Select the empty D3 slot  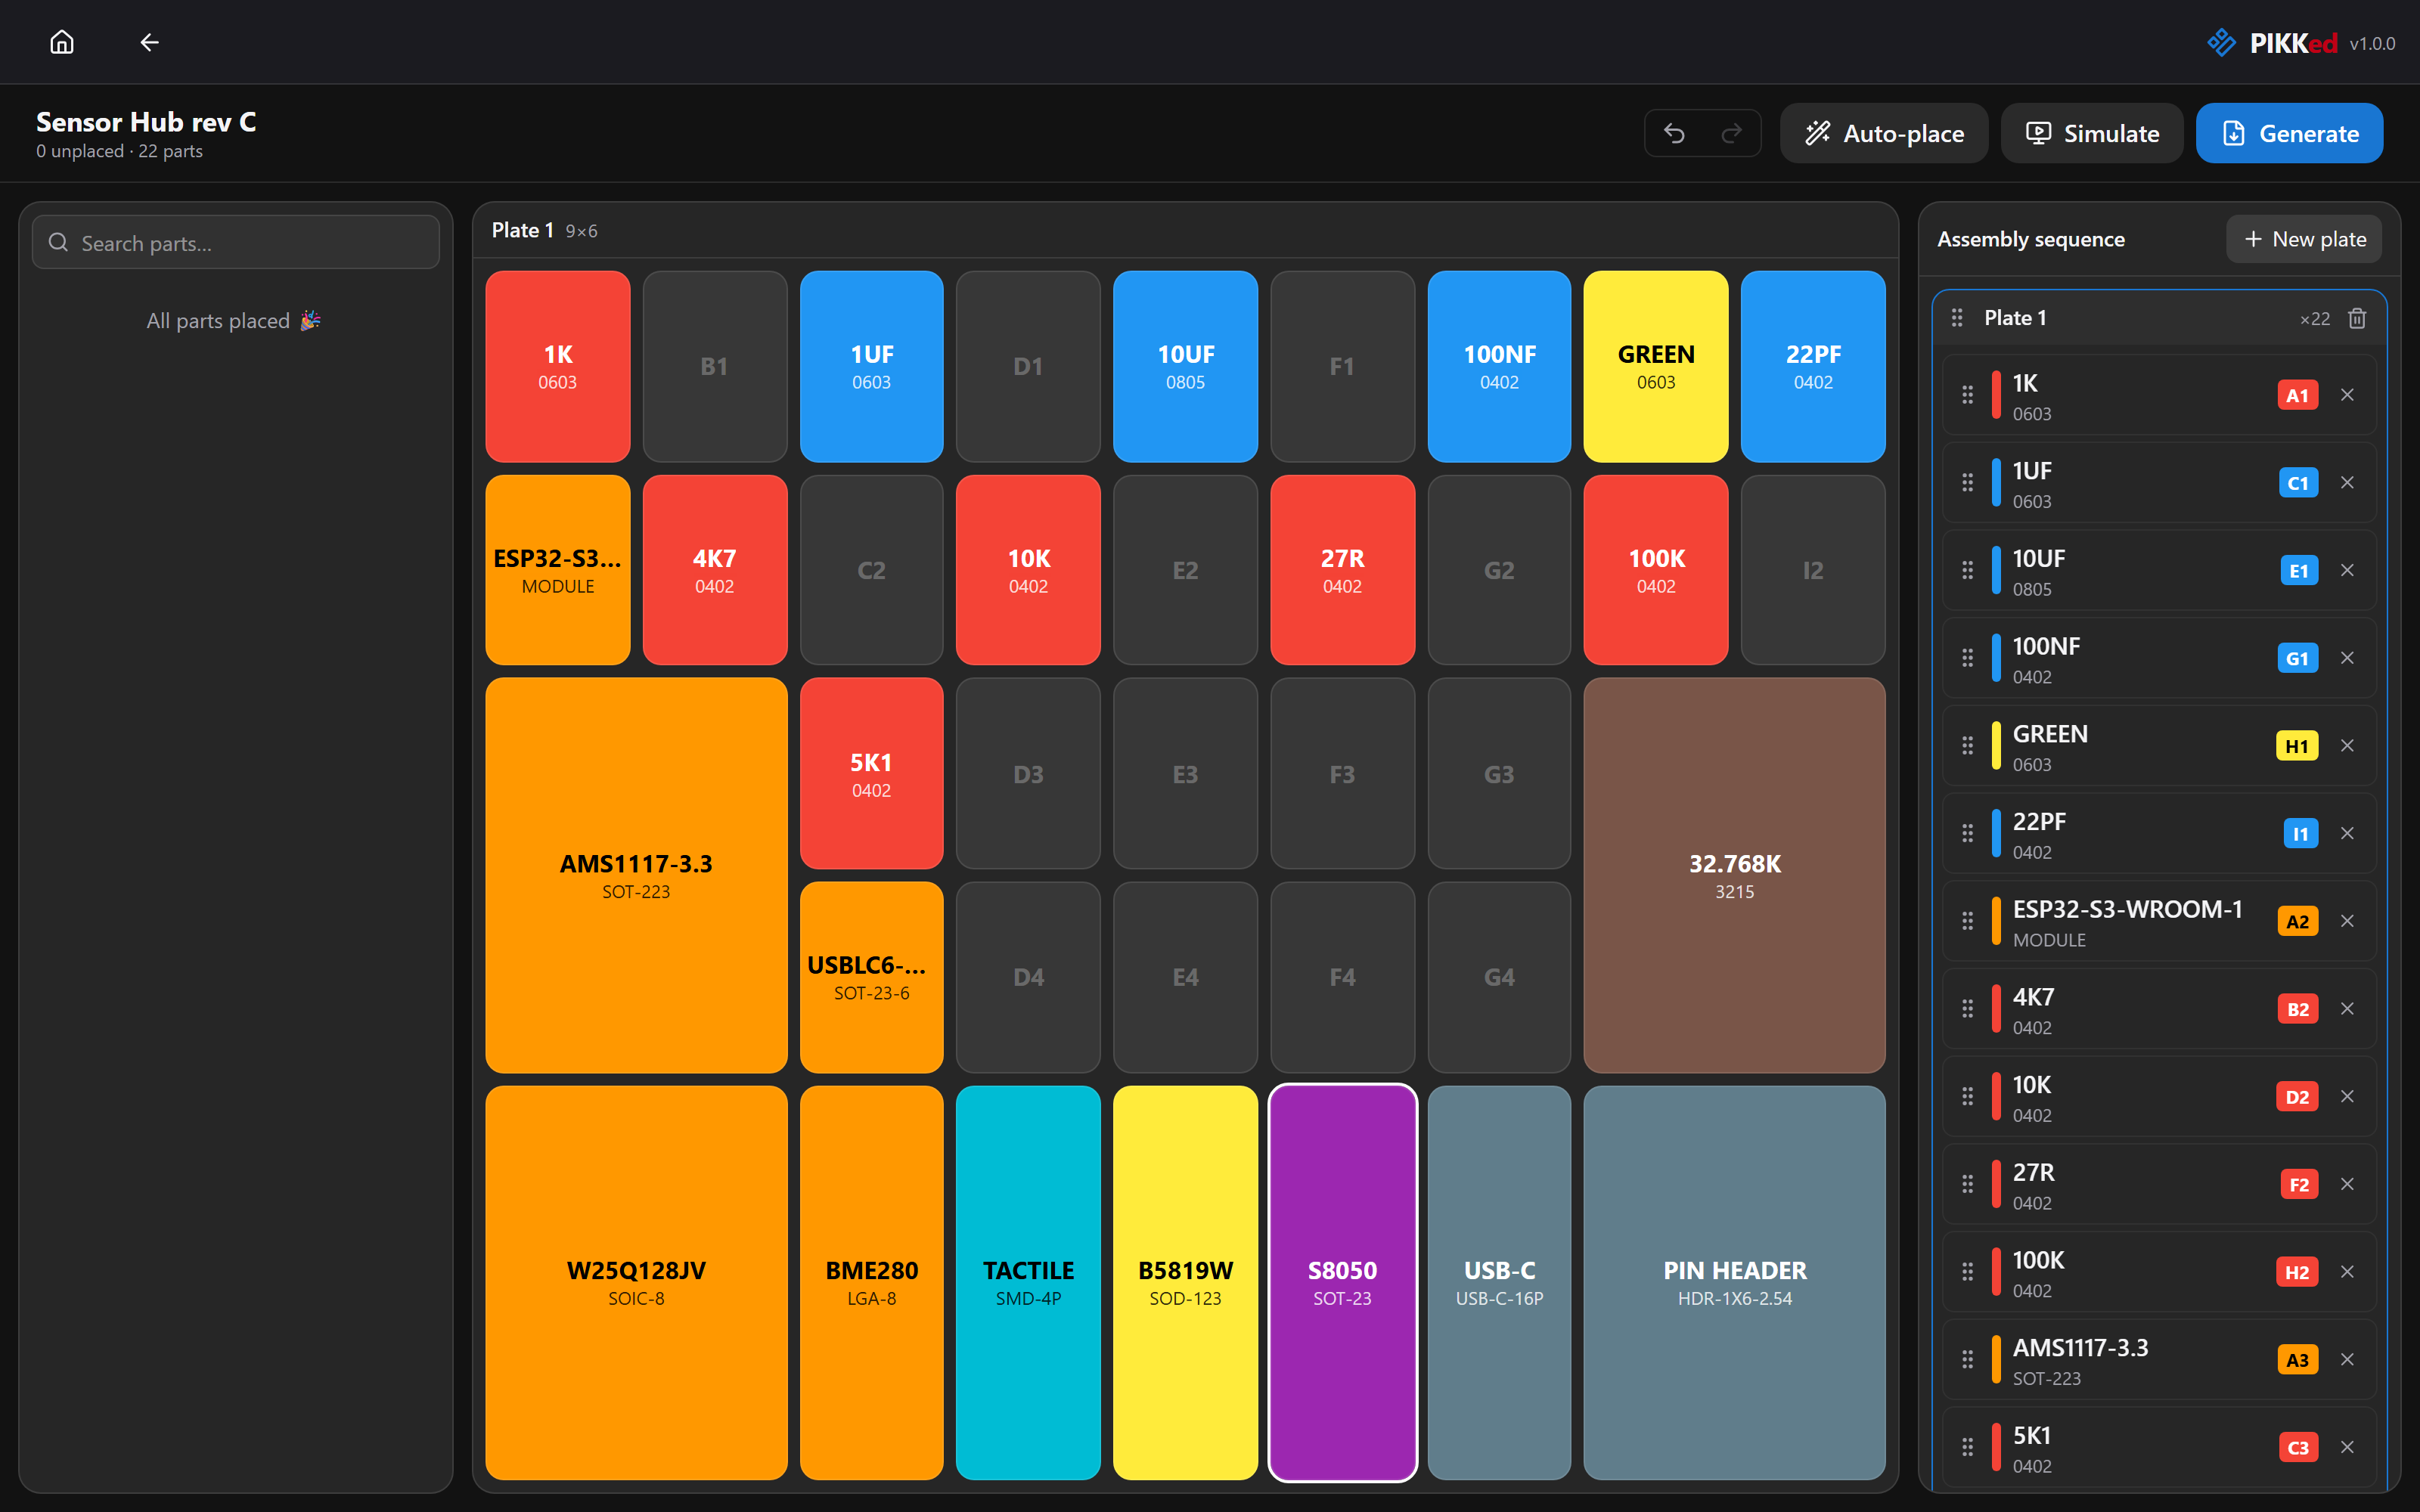(1028, 774)
